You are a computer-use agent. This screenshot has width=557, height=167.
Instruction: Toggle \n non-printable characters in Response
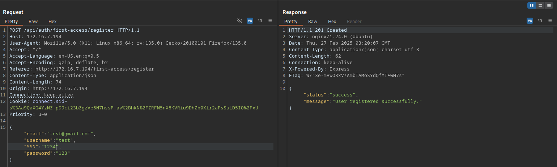click(540, 21)
